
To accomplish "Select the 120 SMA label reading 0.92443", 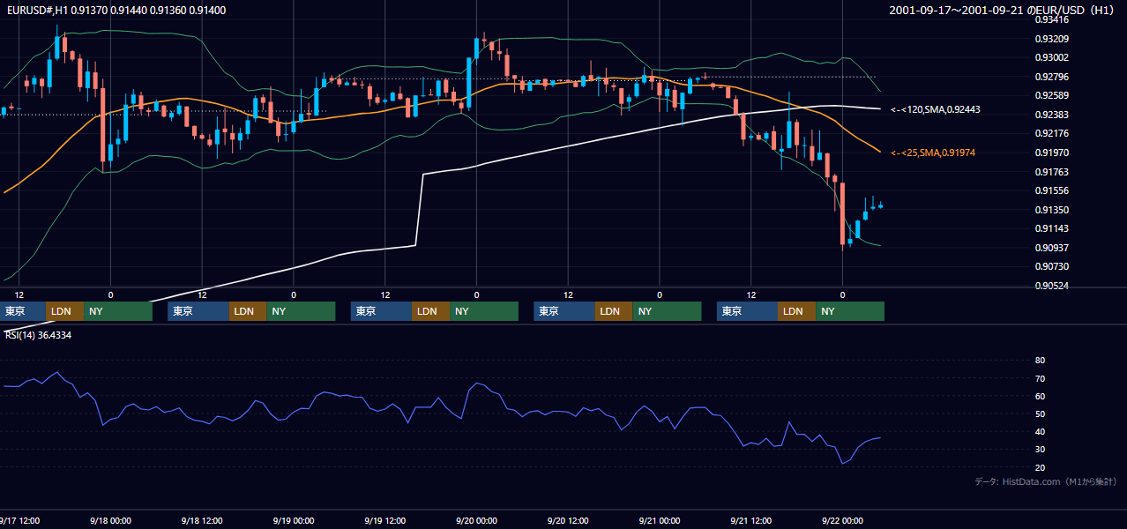I will 936,109.
